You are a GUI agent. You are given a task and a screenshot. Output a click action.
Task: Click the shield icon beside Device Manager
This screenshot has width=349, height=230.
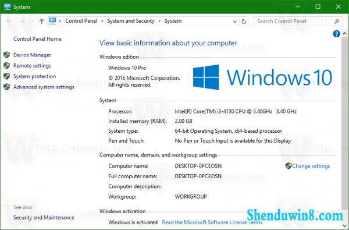click(6, 55)
